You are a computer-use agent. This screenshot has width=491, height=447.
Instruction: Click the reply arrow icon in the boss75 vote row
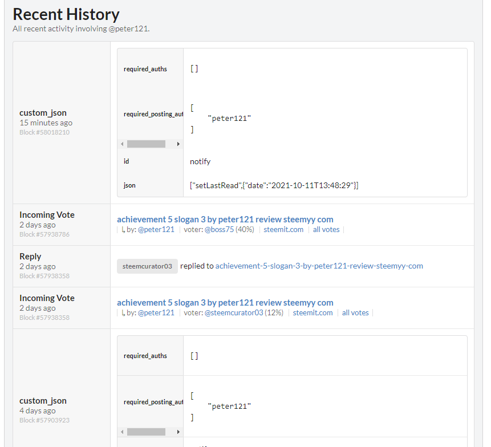tap(123, 230)
